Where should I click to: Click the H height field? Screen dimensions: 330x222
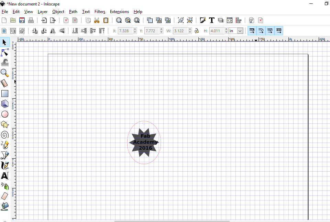coord(217,31)
